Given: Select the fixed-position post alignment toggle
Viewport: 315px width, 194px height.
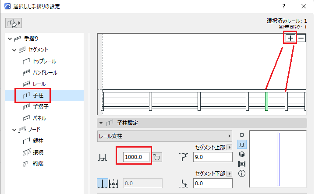Looking at the screenshot, I should tap(103, 183).
